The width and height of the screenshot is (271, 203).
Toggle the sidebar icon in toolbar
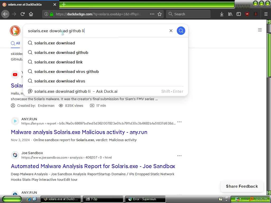point(239,14)
